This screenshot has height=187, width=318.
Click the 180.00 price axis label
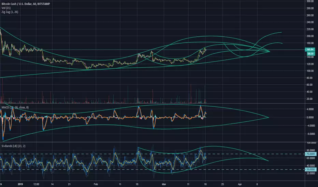310,43
